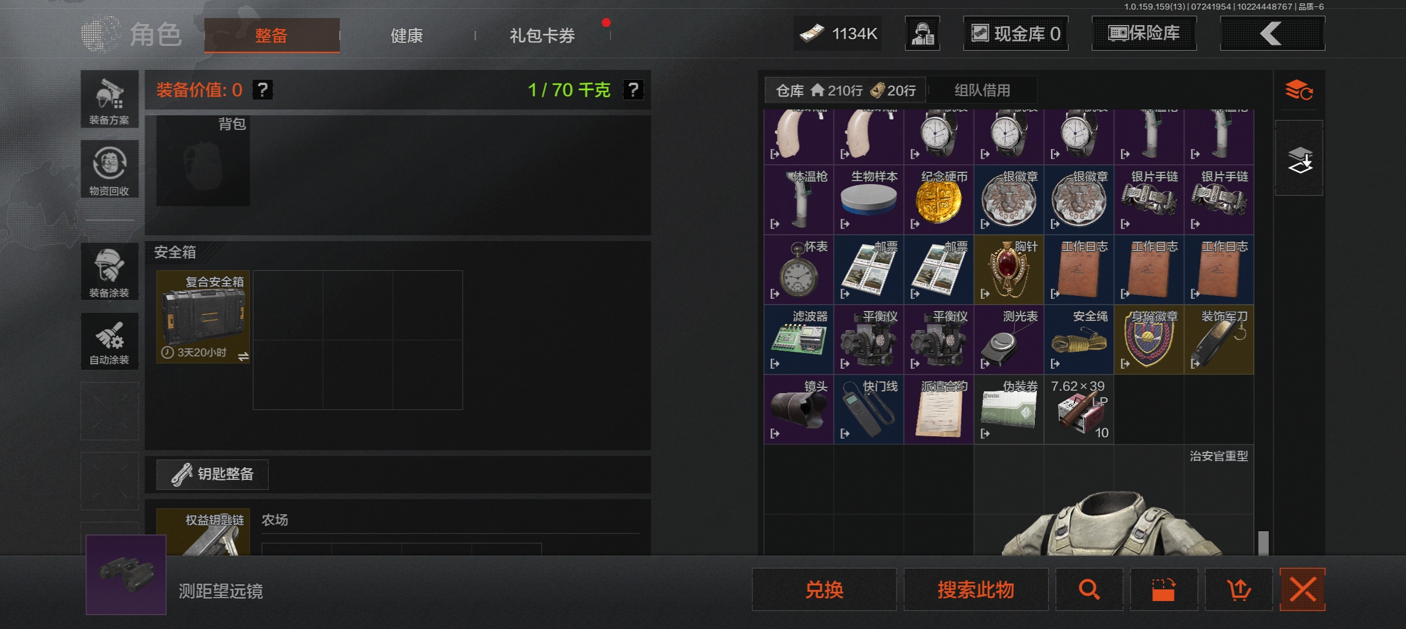Select the 自动涂装 auto-paint icon
Image resolution: width=1406 pixels, height=629 pixels.
pyautogui.click(x=110, y=341)
